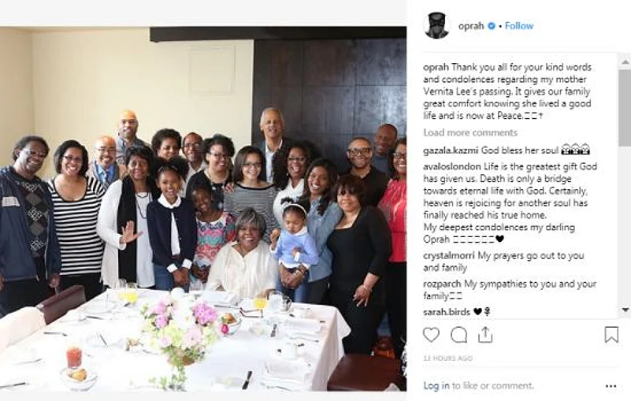View the verified badge next to oprah
Viewport: 631px width, 401px height.
[x=492, y=26]
